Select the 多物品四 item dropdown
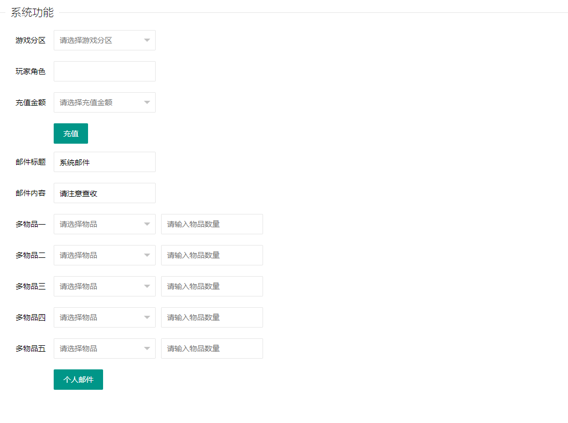 (x=99, y=317)
